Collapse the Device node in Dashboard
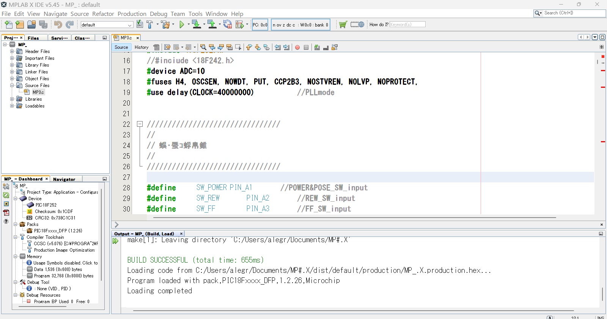The image size is (607, 319). 16,199
